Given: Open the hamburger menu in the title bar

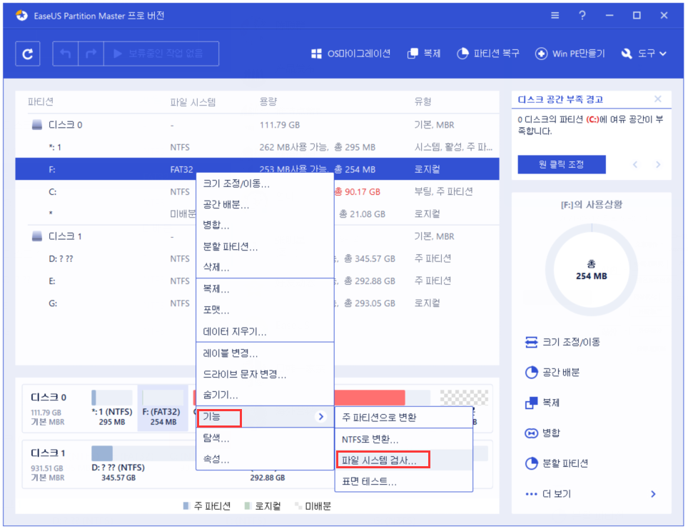Looking at the screenshot, I should (555, 16).
